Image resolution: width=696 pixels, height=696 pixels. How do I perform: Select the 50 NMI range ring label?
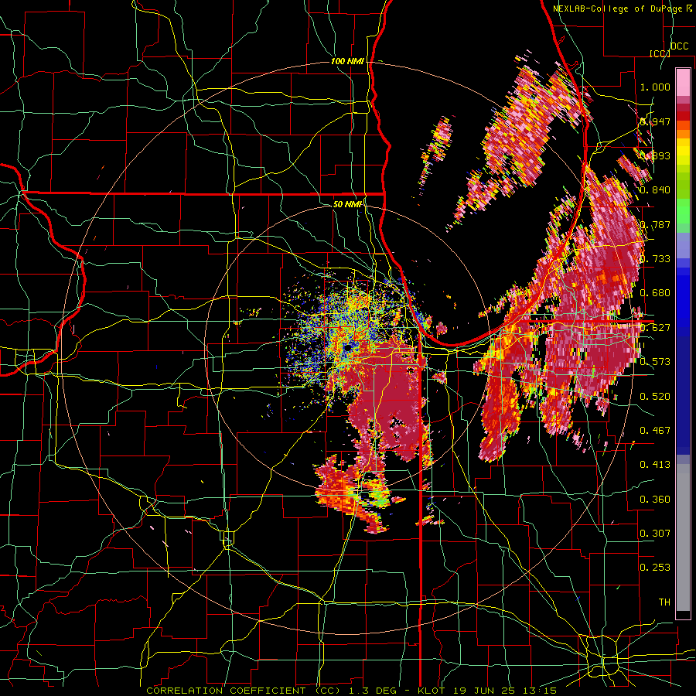pyautogui.click(x=347, y=204)
